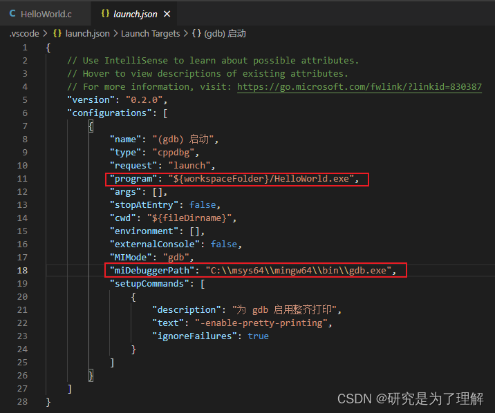The width and height of the screenshot is (495, 413).
Task: Click the "program" key on line 11
Action: (x=133, y=179)
